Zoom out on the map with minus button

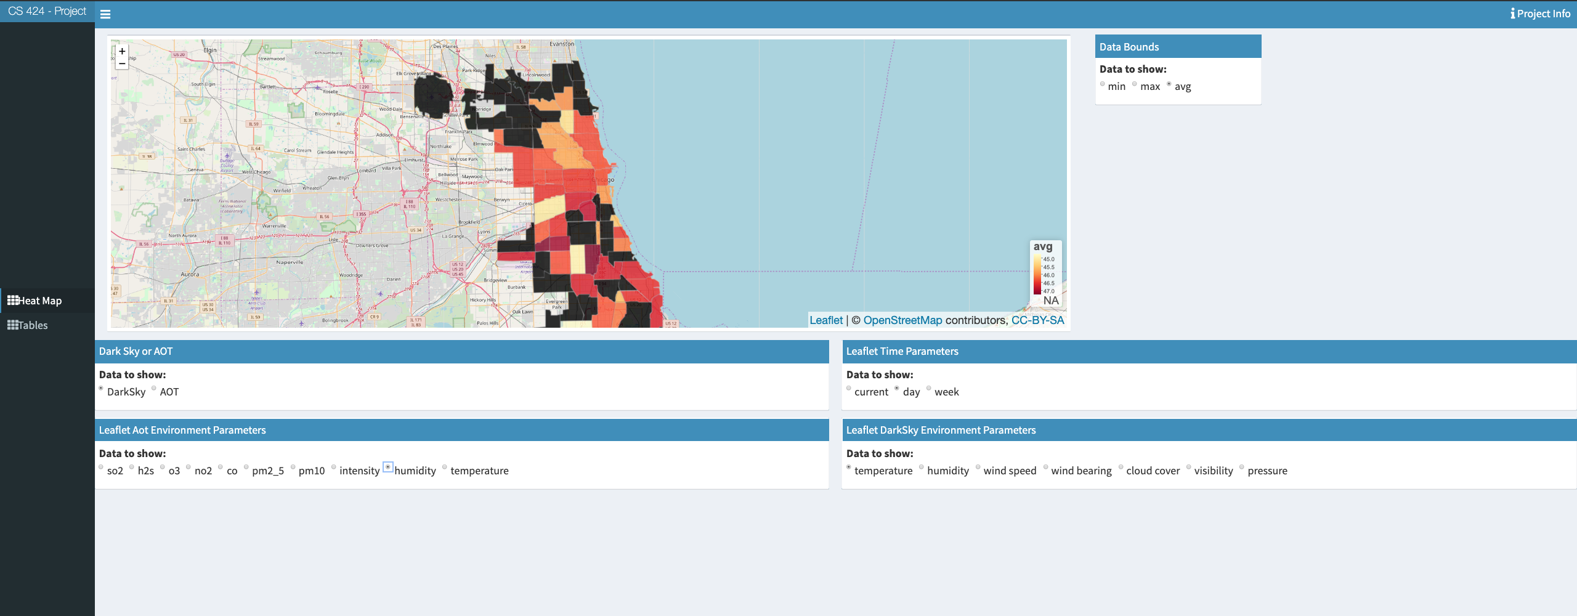[122, 63]
